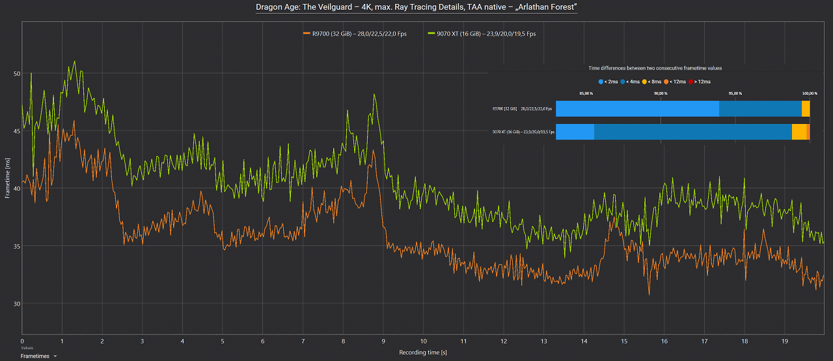Click the '95,00 %' bar chart axis label
The height and width of the screenshot is (361, 833).
pyautogui.click(x=735, y=93)
